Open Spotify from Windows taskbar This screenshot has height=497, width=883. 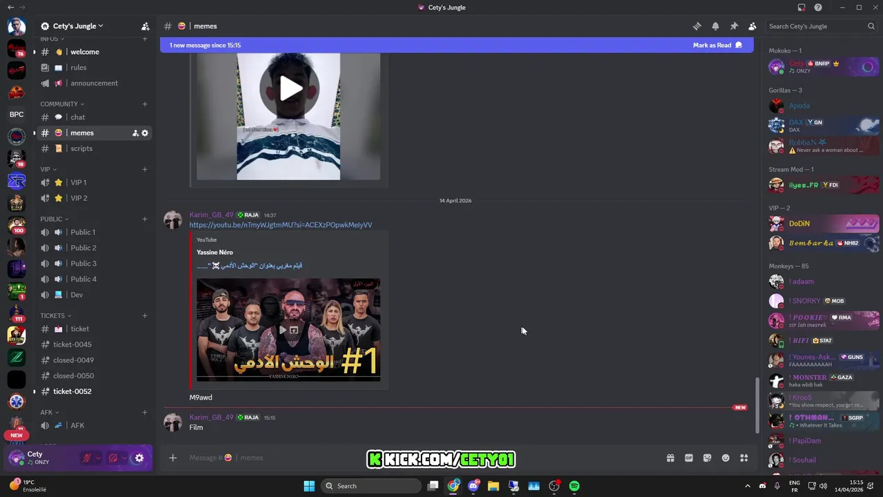point(574,486)
